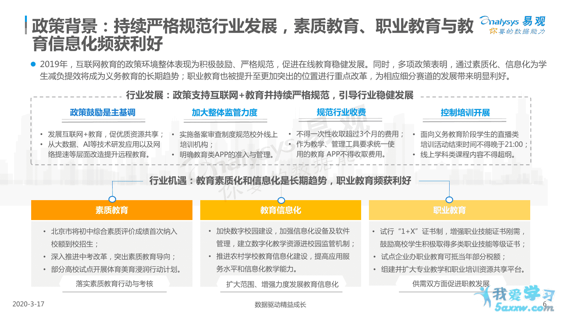Click the 落实素质教育行动与考核 caption
This screenshot has width=561, height=316.
pos(115,284)
